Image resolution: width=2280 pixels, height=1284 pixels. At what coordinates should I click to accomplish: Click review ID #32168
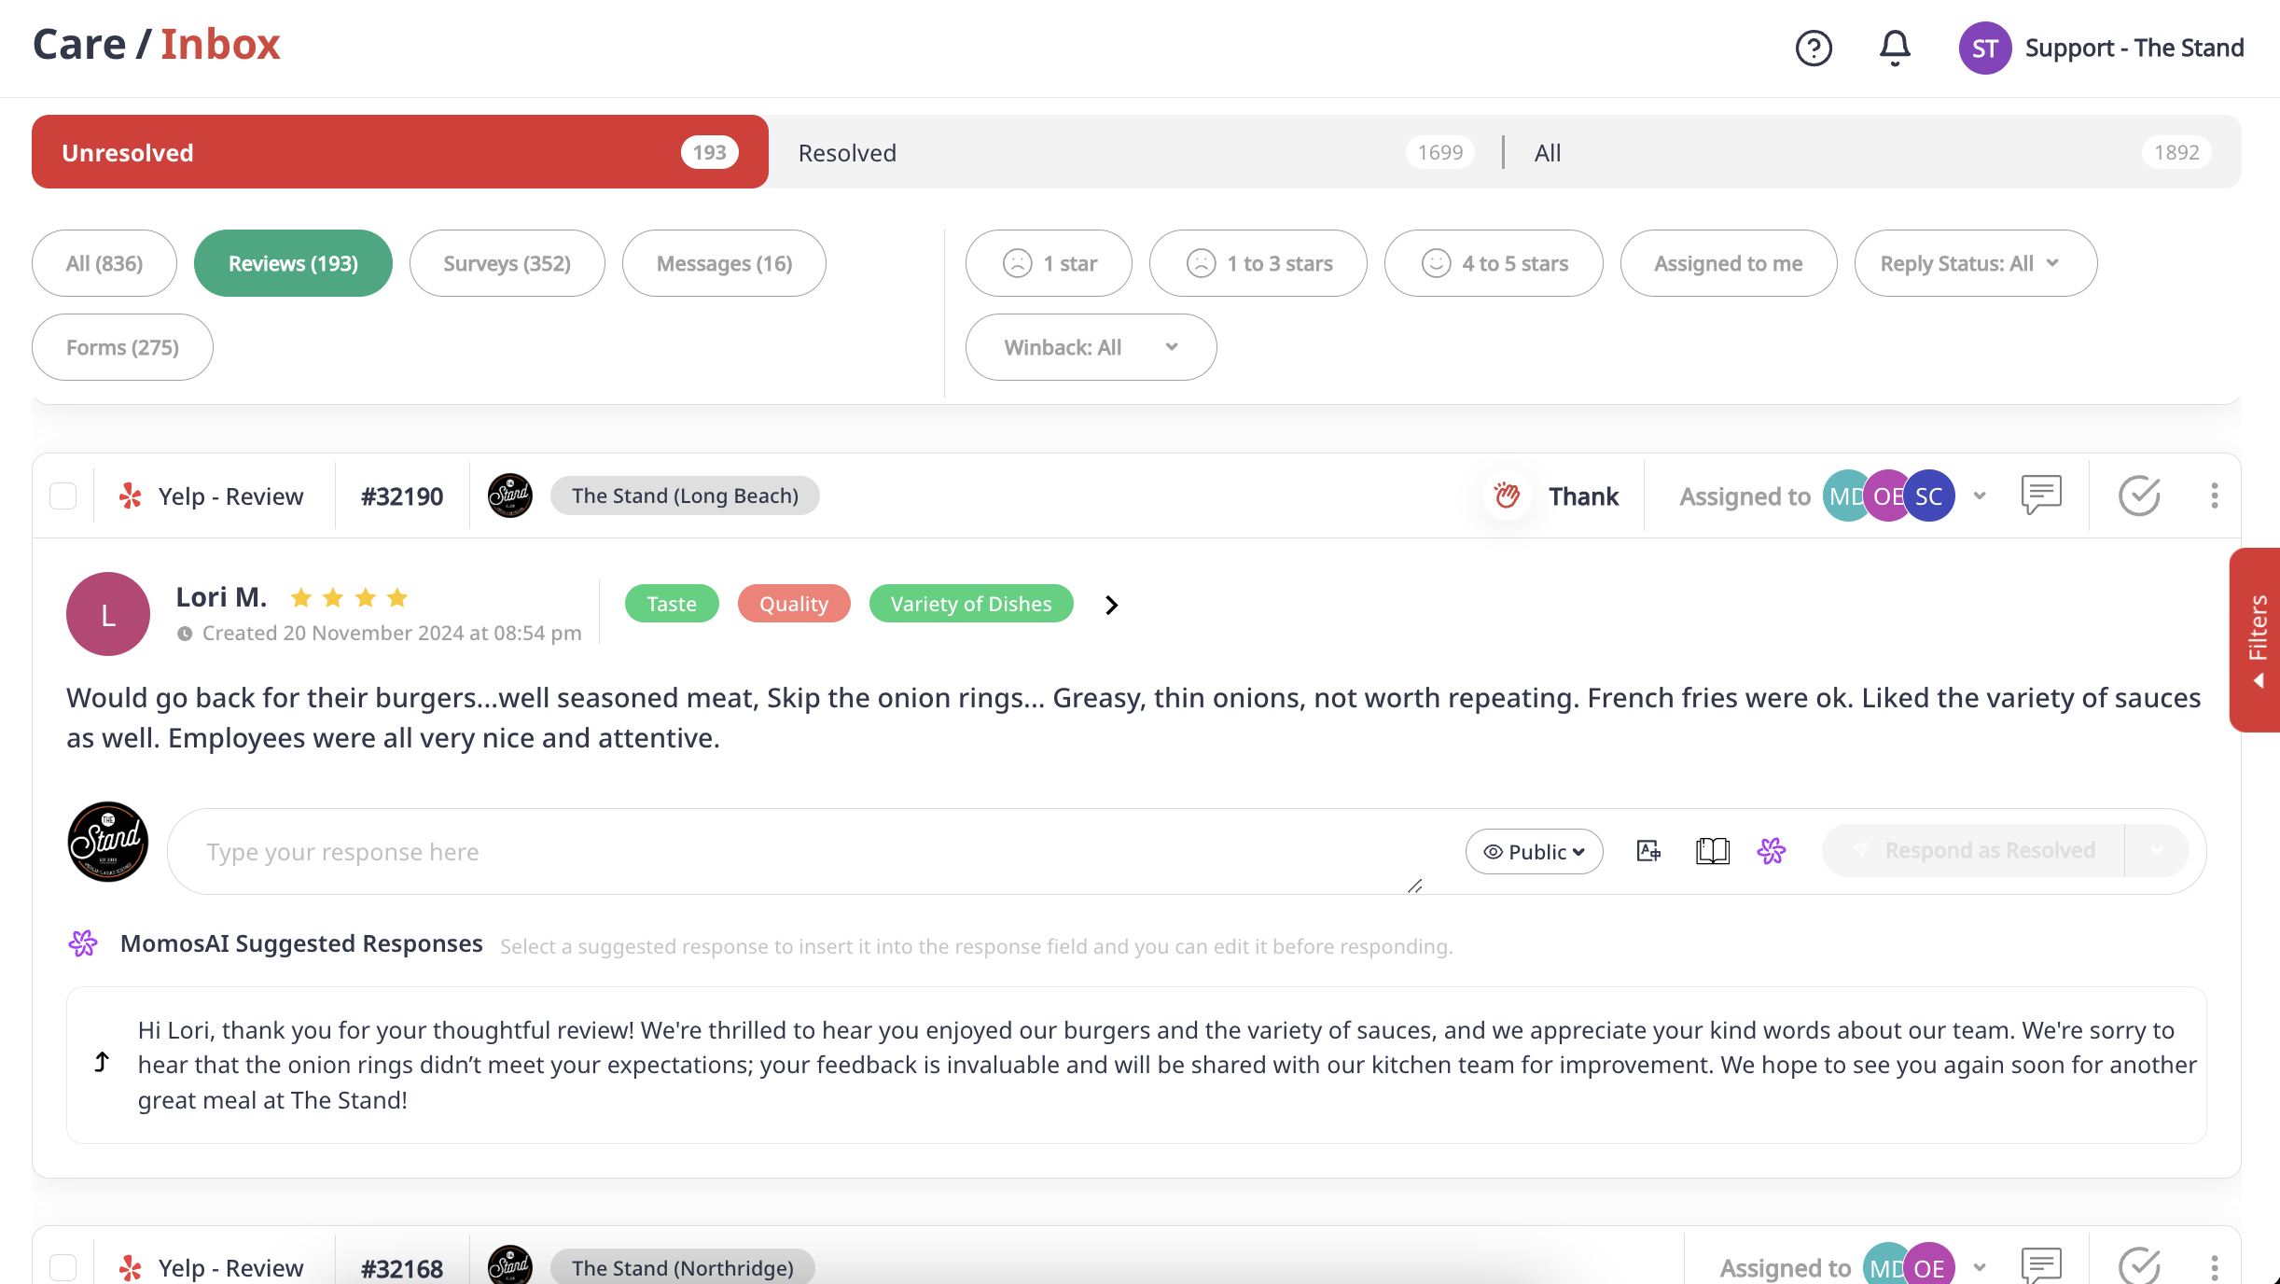[x=402, y=1267]
